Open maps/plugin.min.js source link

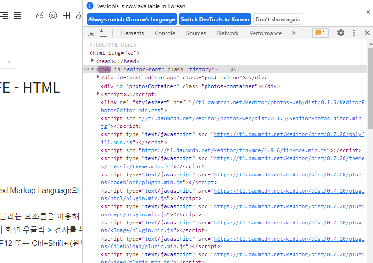point(233,210)
